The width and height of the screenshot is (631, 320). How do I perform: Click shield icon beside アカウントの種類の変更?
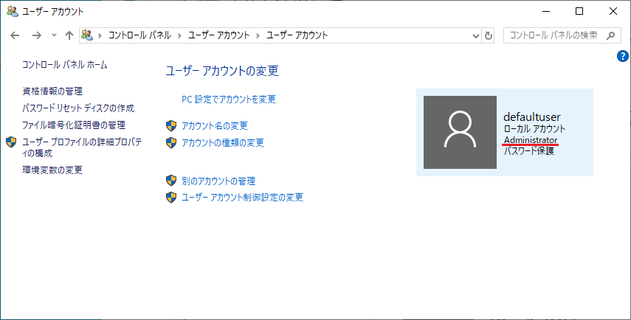click(171, 143)
